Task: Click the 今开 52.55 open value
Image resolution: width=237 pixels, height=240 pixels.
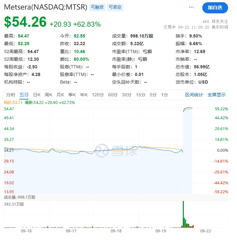Action: coord(79,36)
